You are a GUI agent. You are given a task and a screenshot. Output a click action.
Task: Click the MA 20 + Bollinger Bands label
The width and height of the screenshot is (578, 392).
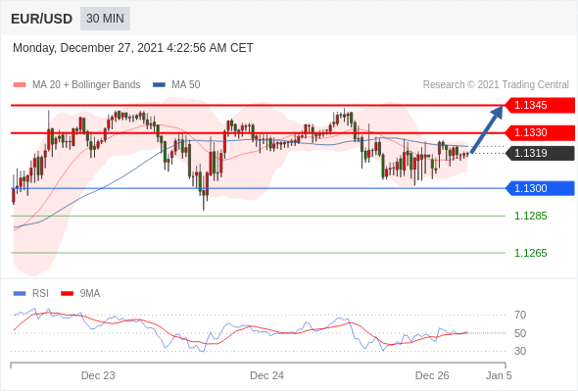pyautogui.click(x=86, y=85)
